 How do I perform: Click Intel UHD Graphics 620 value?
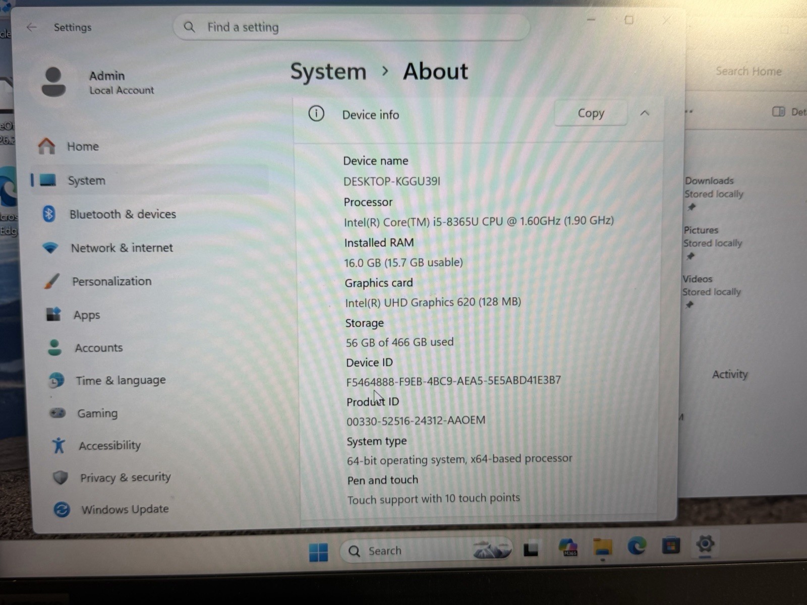point(433,302)
